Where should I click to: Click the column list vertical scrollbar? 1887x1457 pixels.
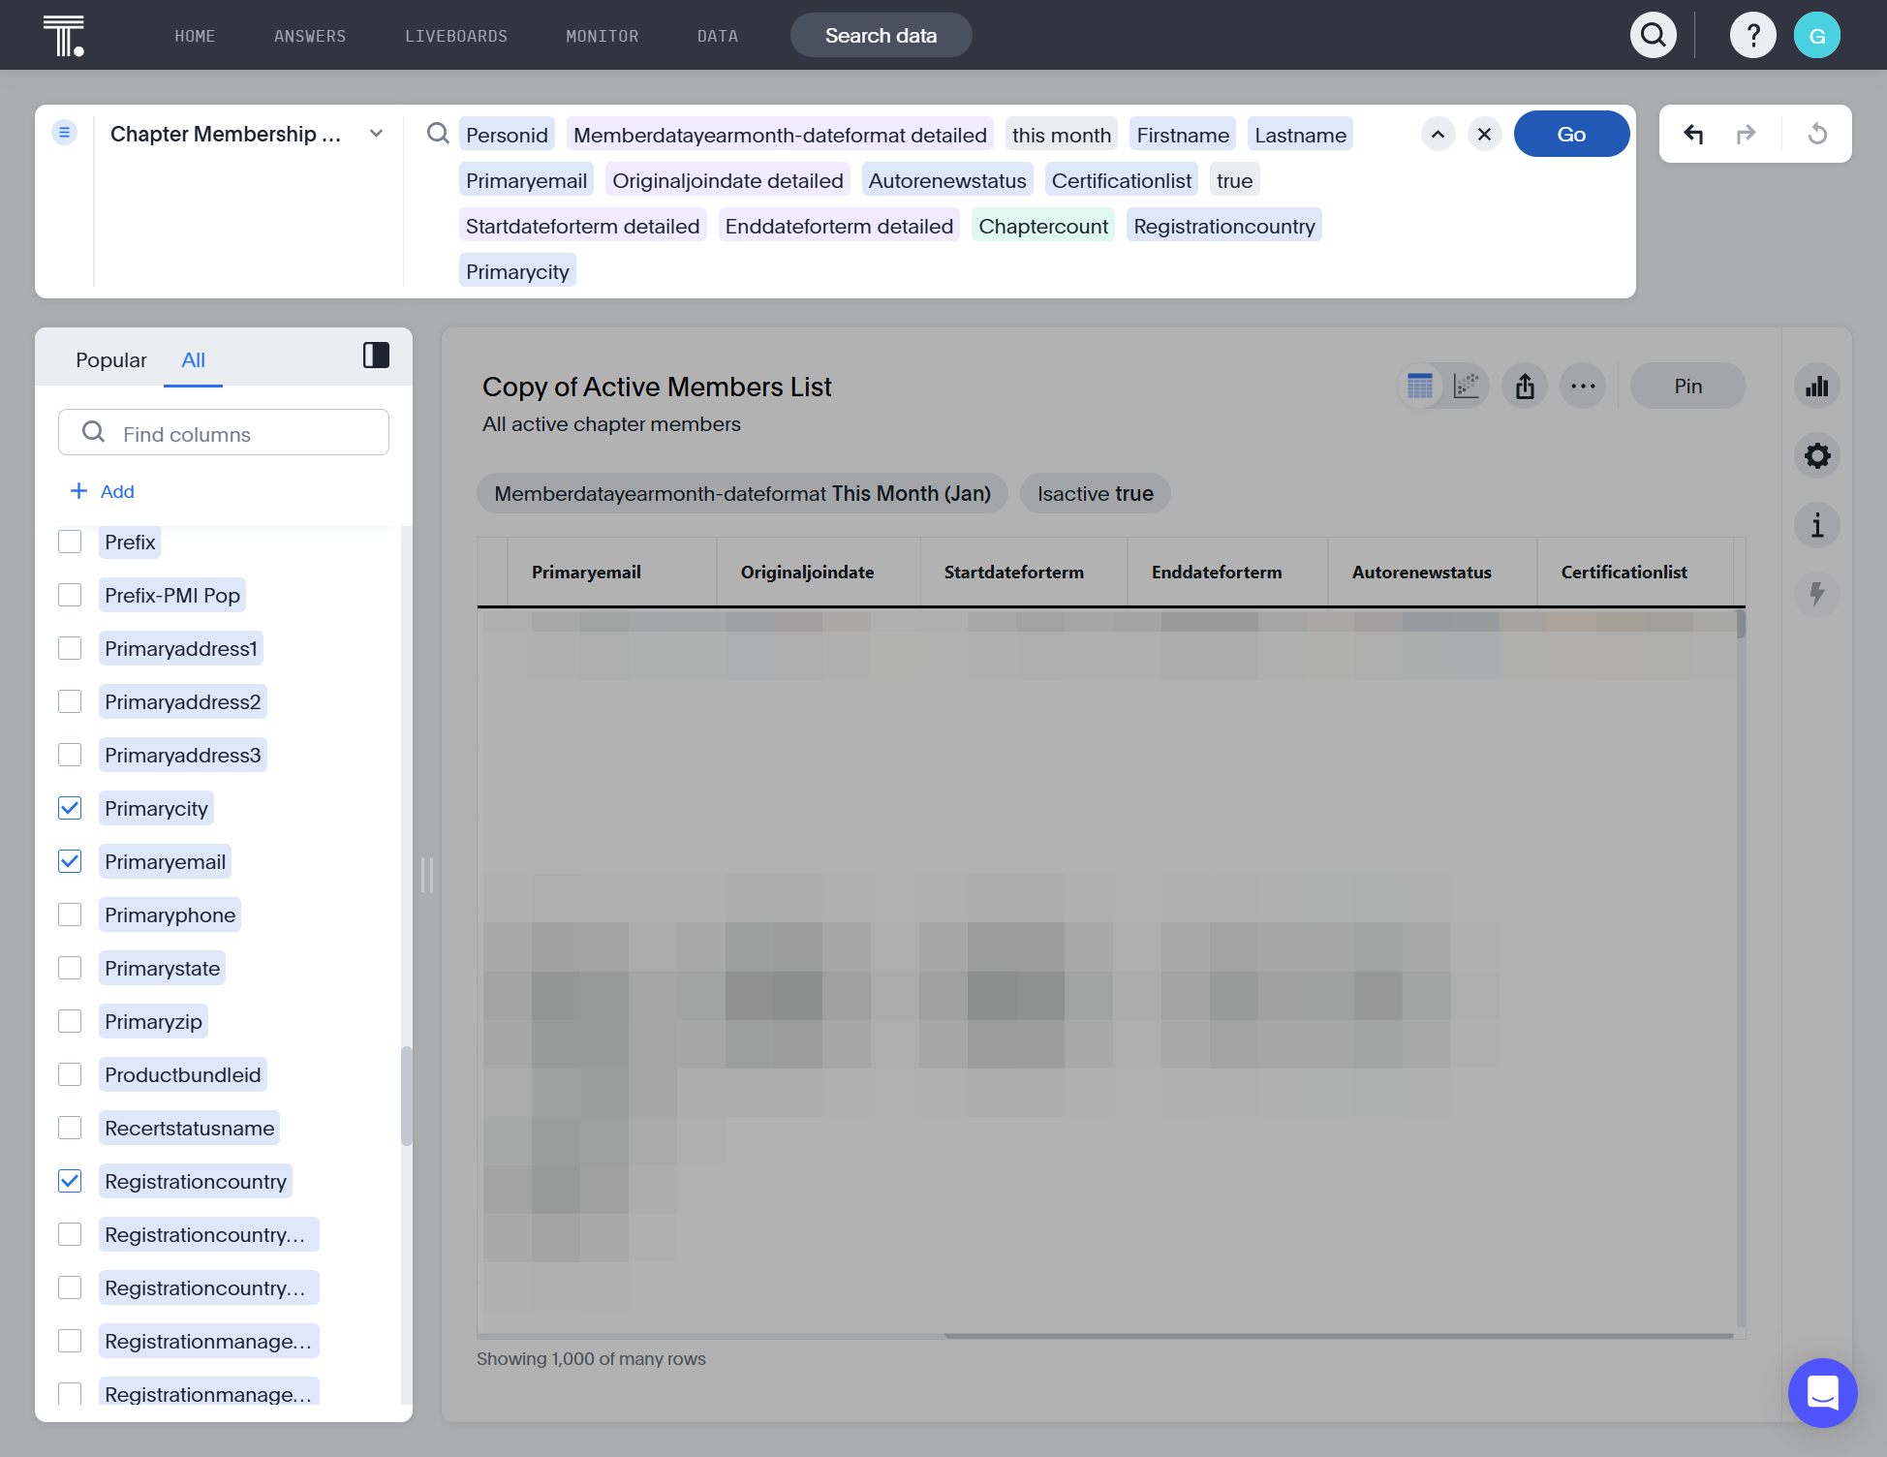point(407,1096)
